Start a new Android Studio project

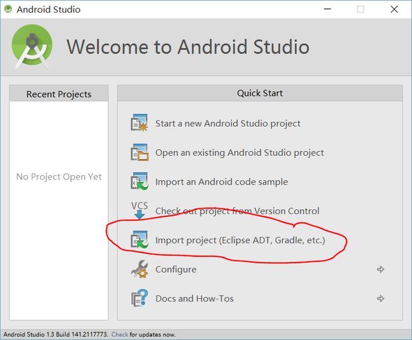click(x=228, y=123)
